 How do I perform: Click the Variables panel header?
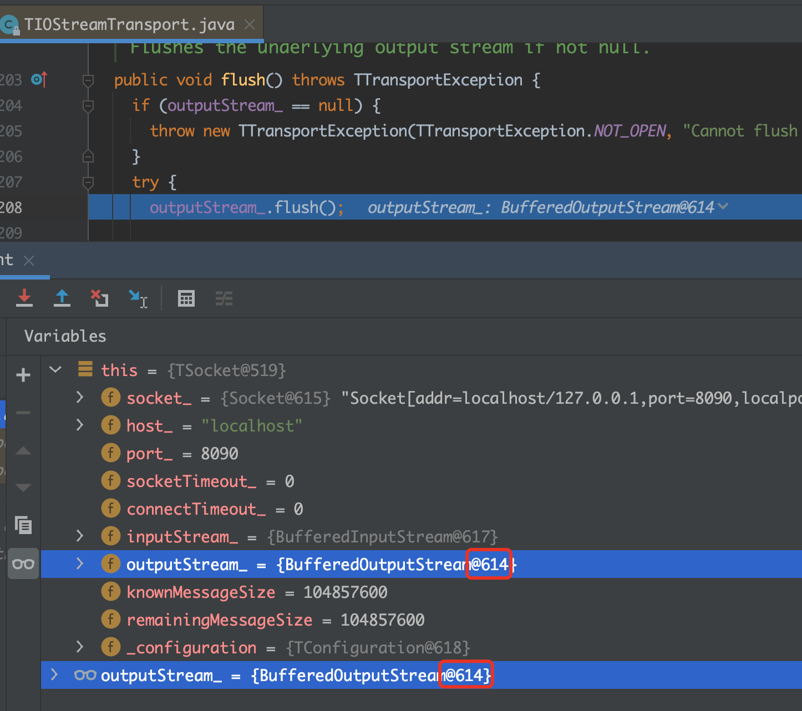point(65,336)
